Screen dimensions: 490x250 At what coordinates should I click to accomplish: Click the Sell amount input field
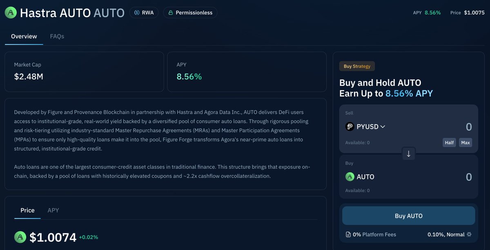click(469, 127)
